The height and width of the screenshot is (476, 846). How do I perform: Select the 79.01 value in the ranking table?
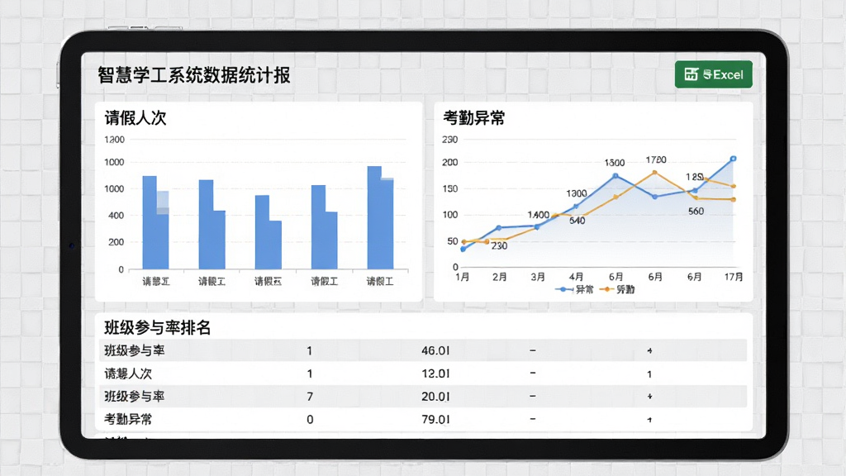pos(435,419)
